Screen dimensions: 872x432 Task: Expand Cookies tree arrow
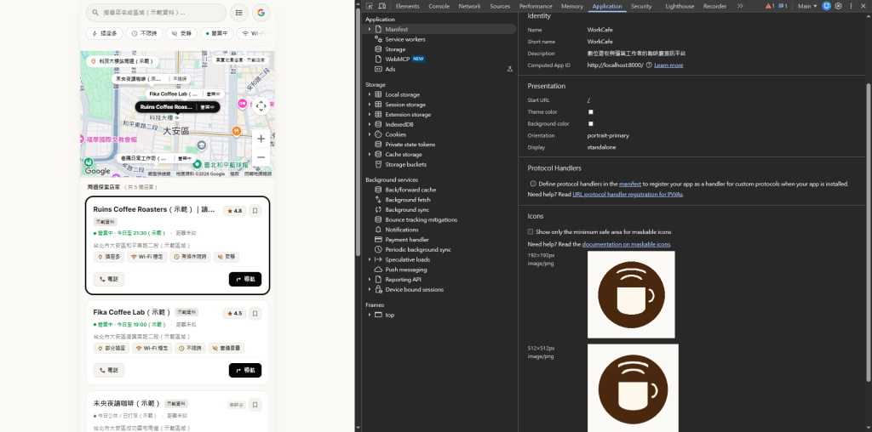click(x=370, y=134)
